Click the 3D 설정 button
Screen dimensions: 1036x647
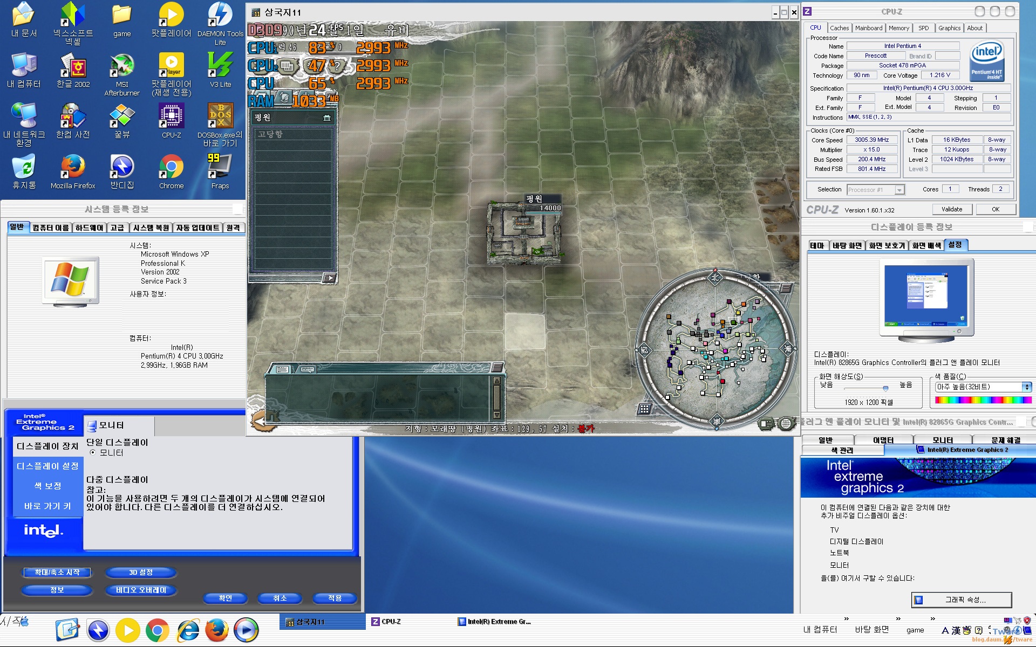tap(140, 572)
